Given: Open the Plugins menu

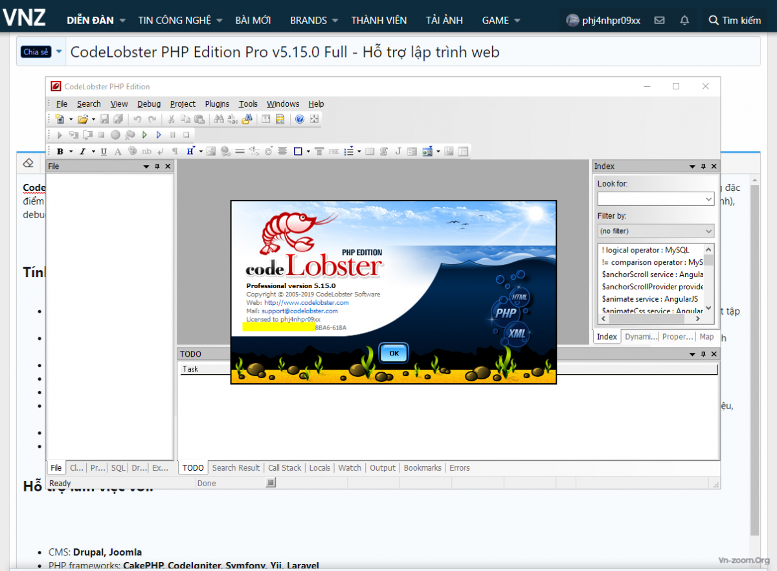Looking at the screenshot, I should (217, 104).
